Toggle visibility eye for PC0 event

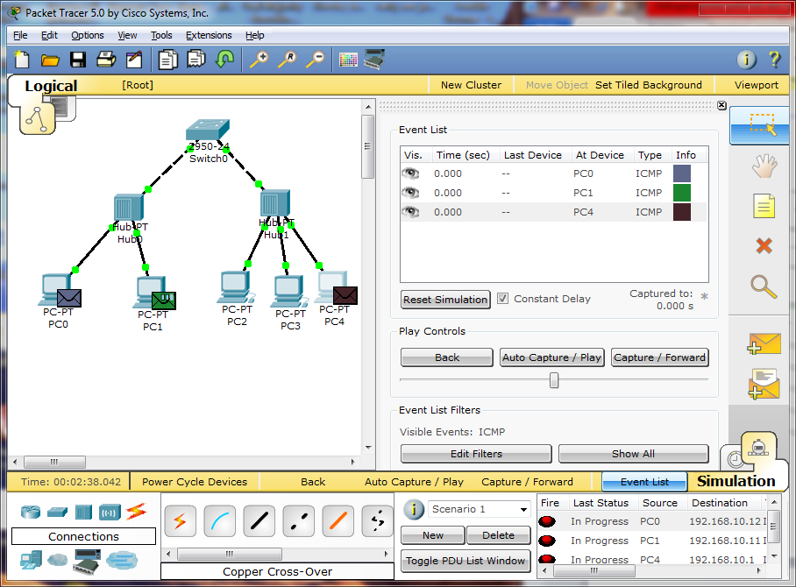click(x=410, y=173)
